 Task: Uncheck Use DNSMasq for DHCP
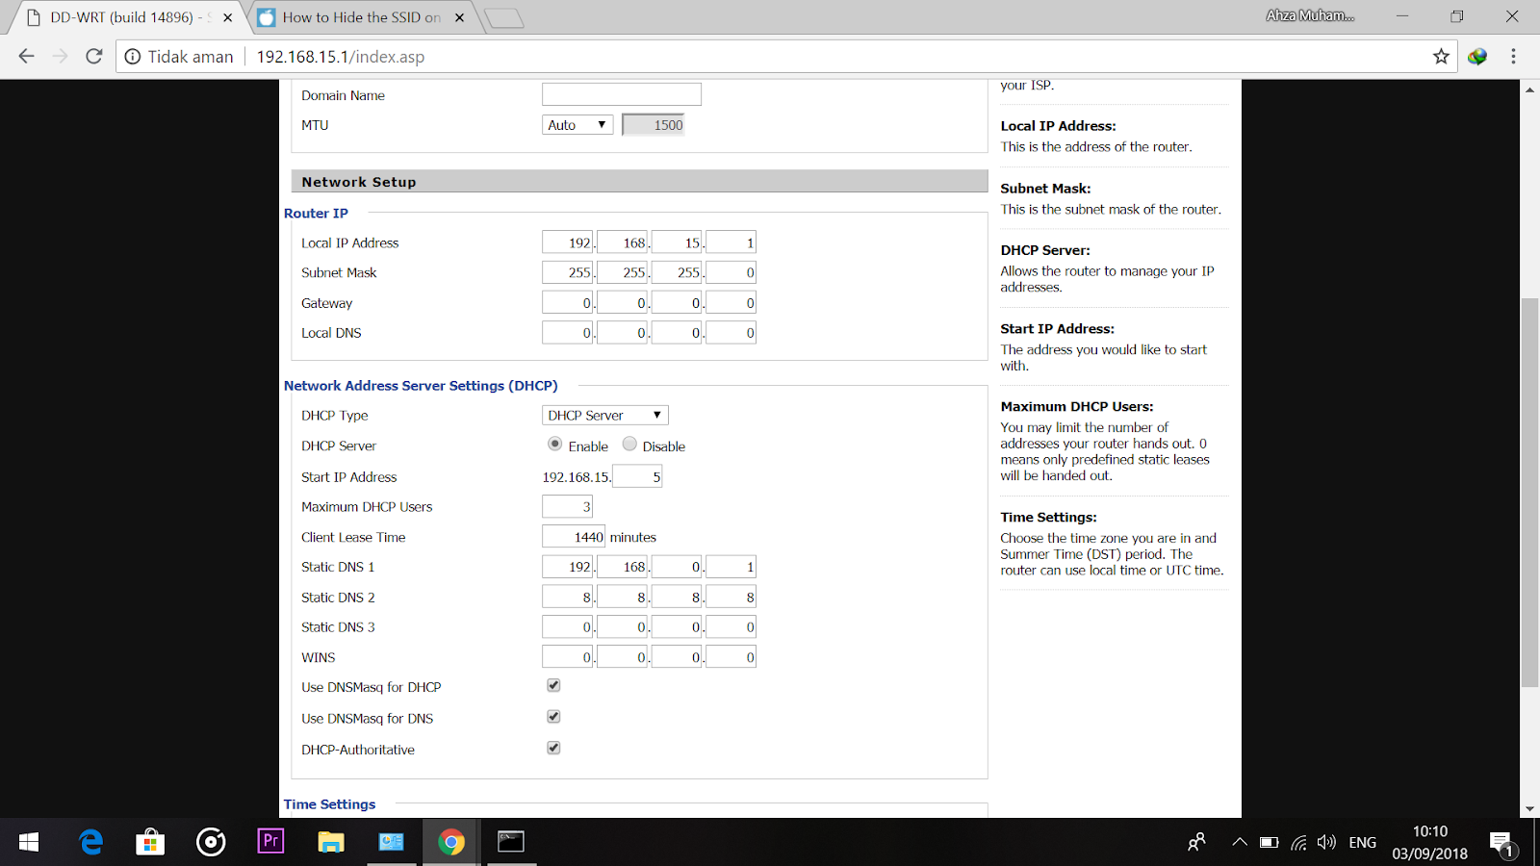click(553, 684)
